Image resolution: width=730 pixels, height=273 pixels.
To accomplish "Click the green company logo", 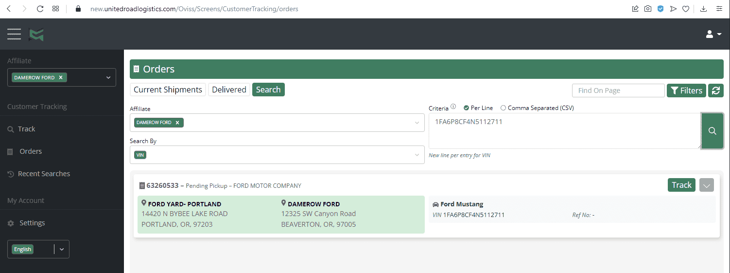I will 36,35.
